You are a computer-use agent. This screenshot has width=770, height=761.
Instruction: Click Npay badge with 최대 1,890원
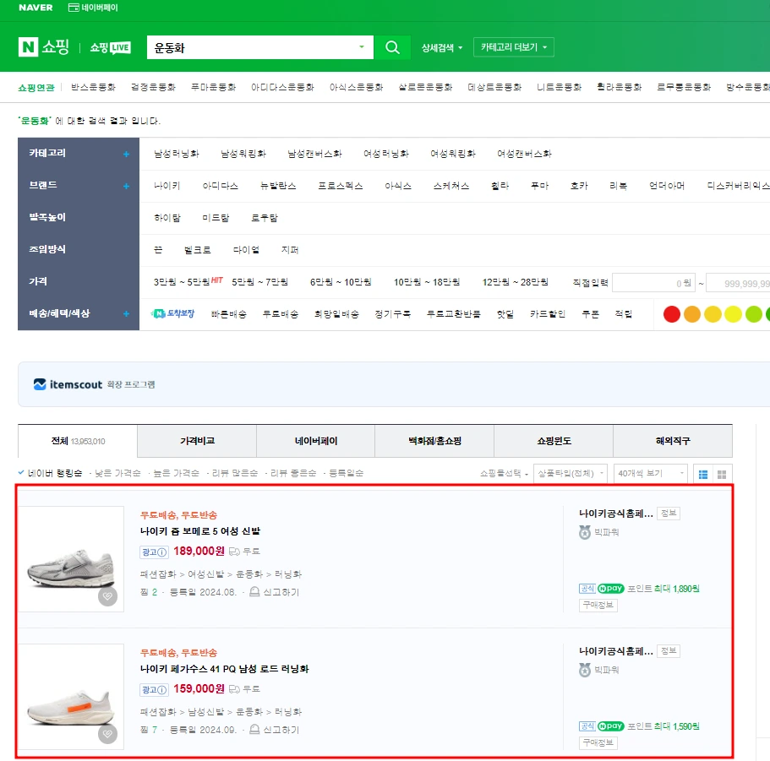(x=610, y=589)
